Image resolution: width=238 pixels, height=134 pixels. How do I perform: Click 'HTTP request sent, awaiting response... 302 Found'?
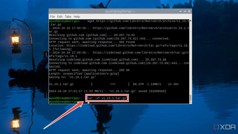click(x=92, y=42)
